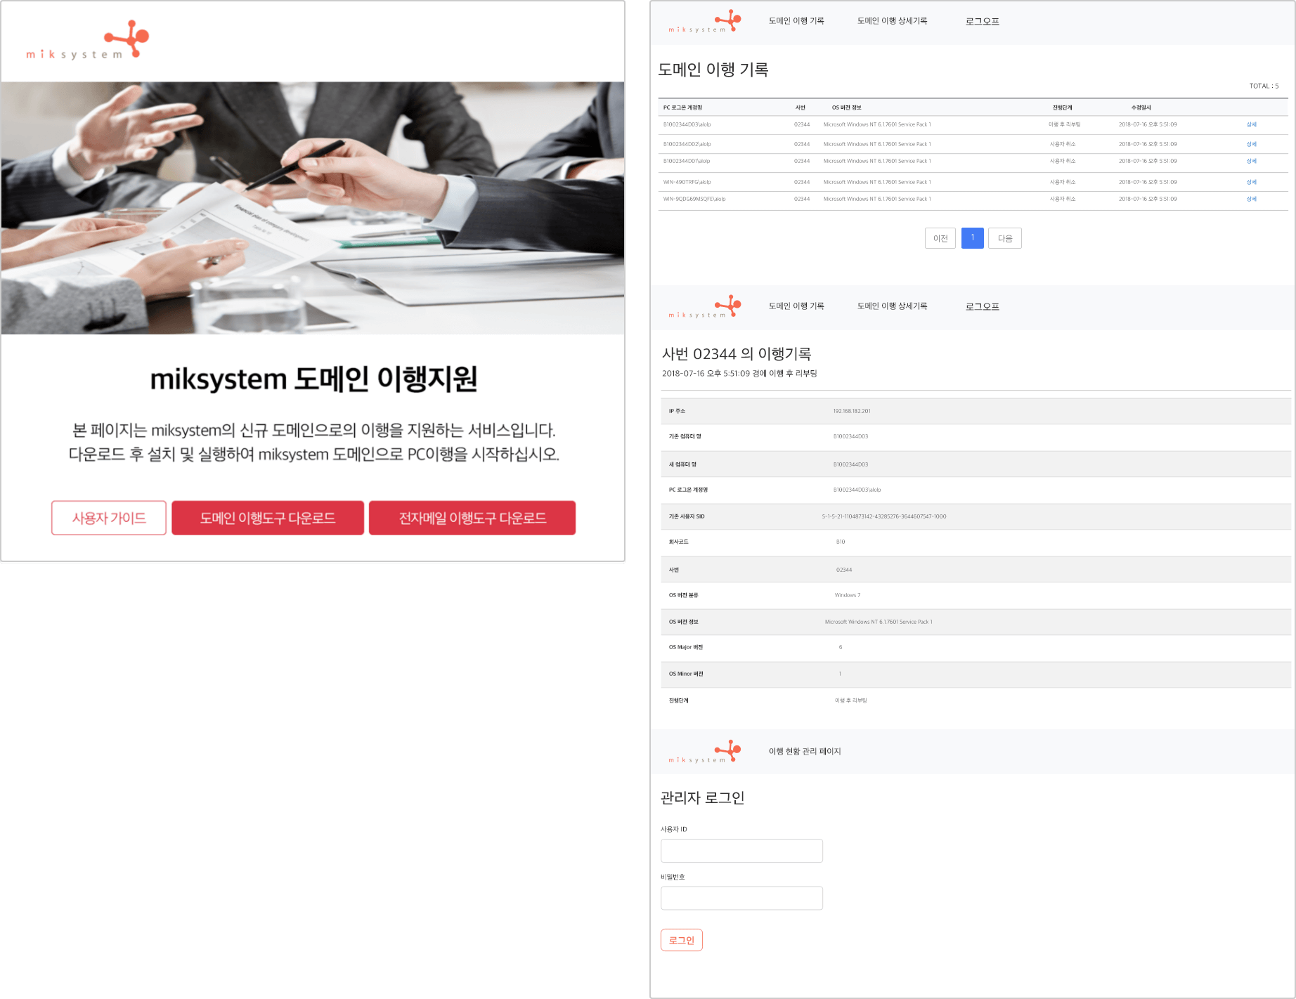
Task: Click the miksystem logo above the 도메인 이행 기록 list
Action: point(704,22)
